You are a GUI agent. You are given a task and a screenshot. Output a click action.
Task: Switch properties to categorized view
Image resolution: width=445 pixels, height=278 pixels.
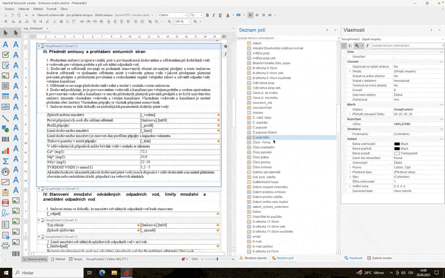pyautogui.click(x=344, y=46)
